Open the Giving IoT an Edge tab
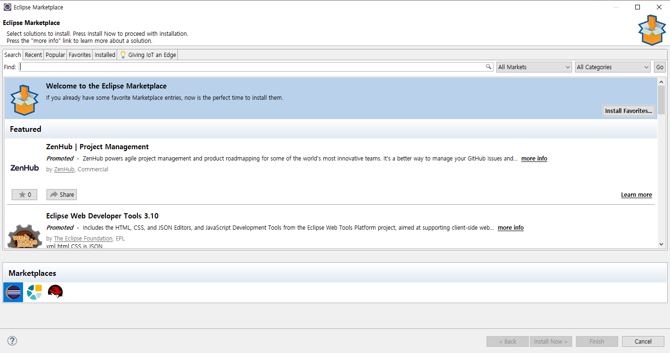 click(x=148, y=55)
